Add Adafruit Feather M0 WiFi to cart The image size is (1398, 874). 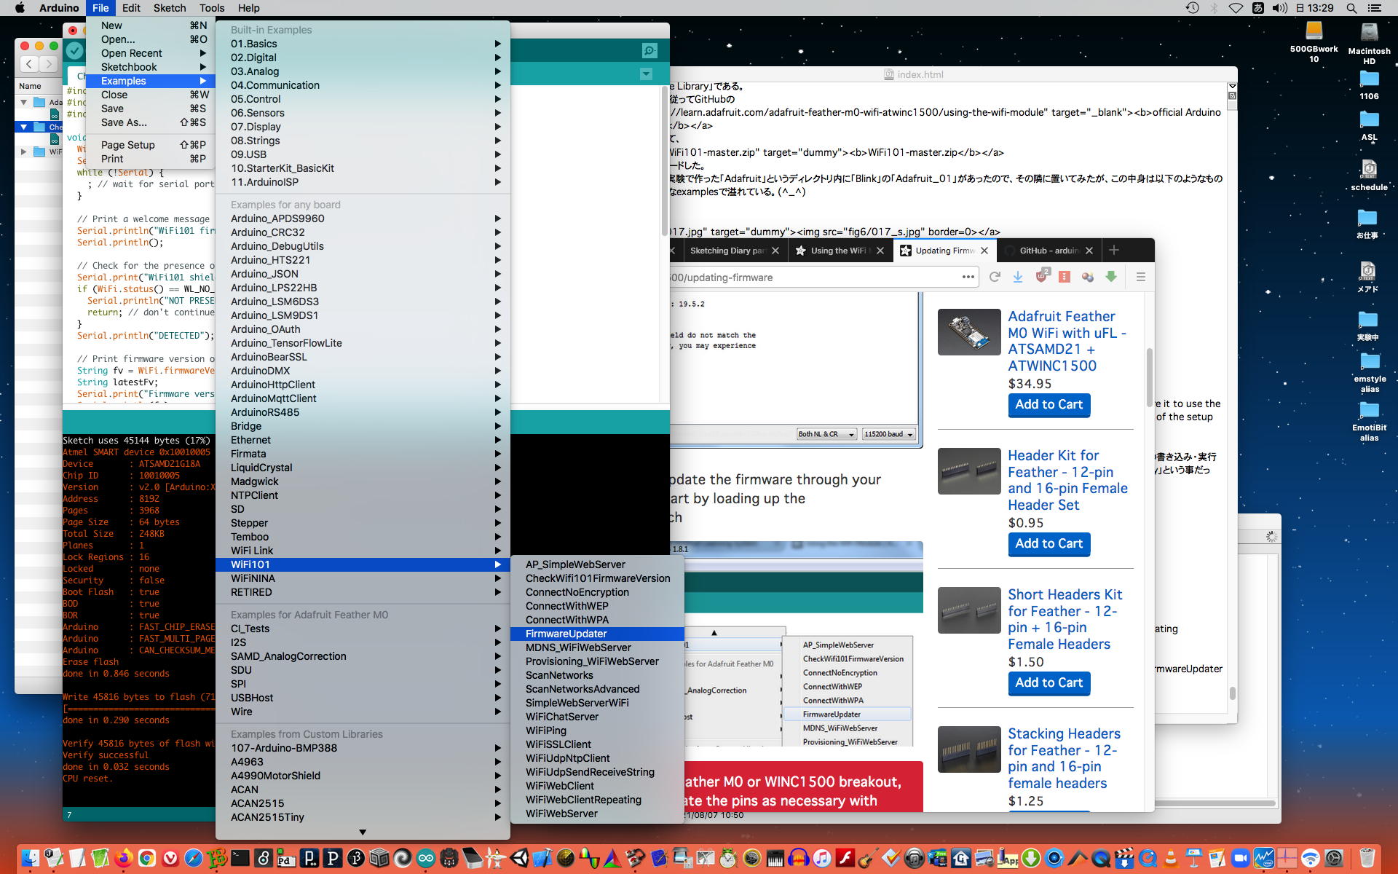click(x=1048, y=405)
